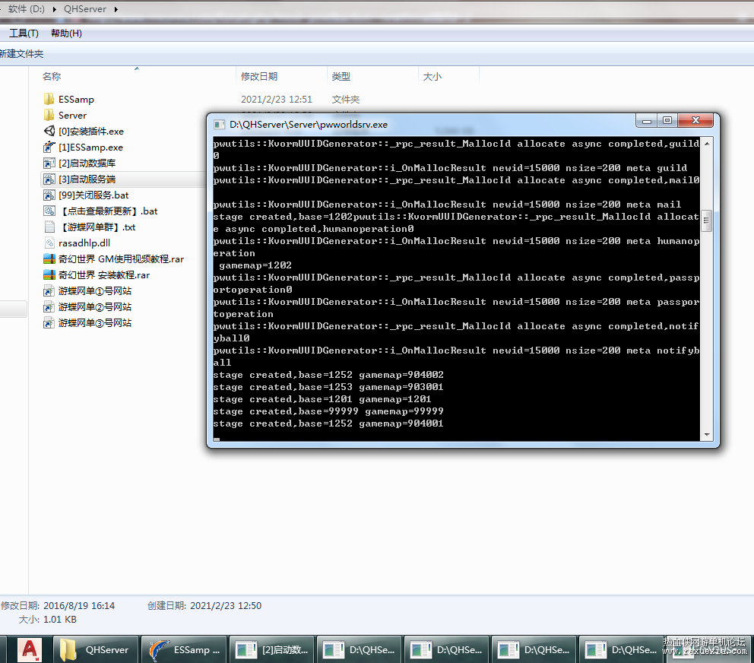Sort files by 大小 column
This screenshot has height=663, width=754.
(x=432, y=77)
